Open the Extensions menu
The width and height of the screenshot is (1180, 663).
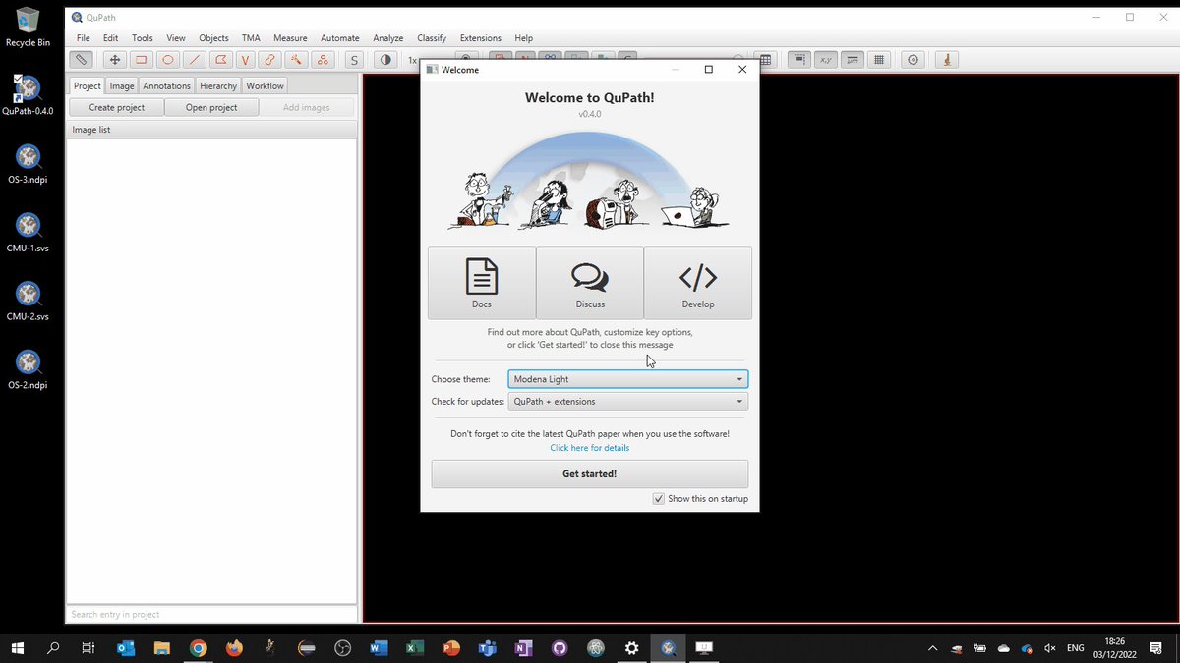point(481,38)
